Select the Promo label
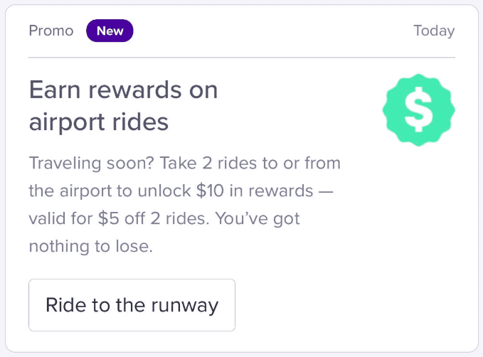 51,31
